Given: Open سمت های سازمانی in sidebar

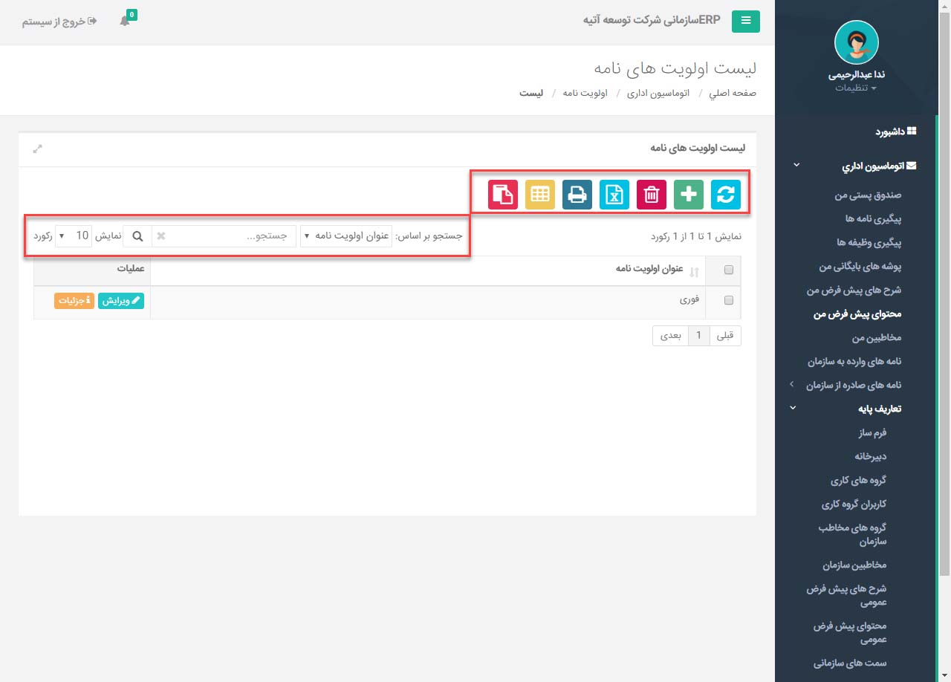Looking at the screenshot, I should click(850, 663).
